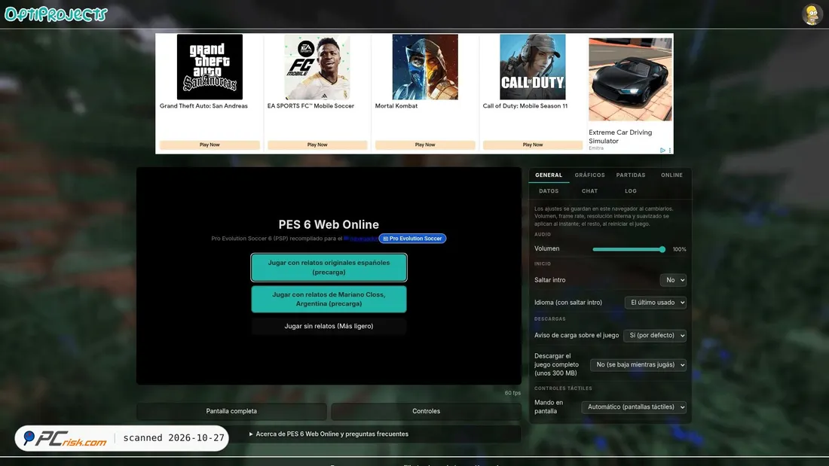Switch to the GRÁFICOS tab
The image size is (829, 466).
tap(589, 175)
